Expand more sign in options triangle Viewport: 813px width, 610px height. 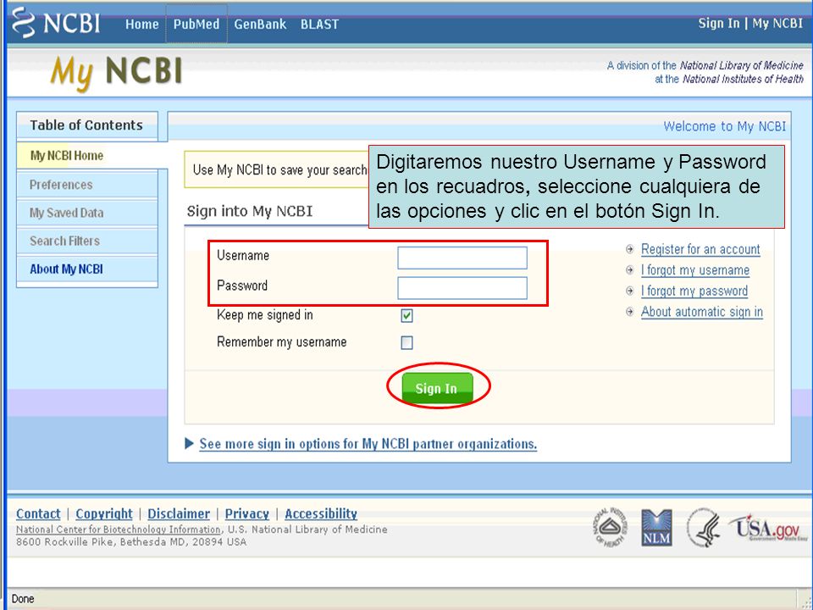189,443
